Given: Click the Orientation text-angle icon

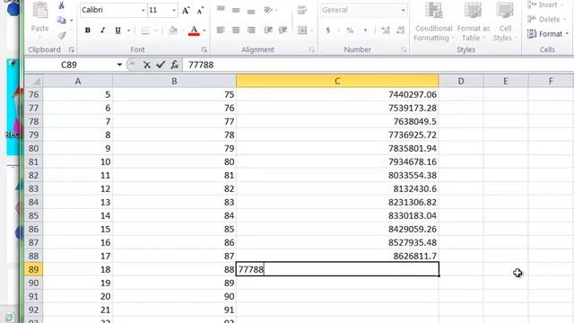Looking at the screenshot, I should (x=268, y=10).
